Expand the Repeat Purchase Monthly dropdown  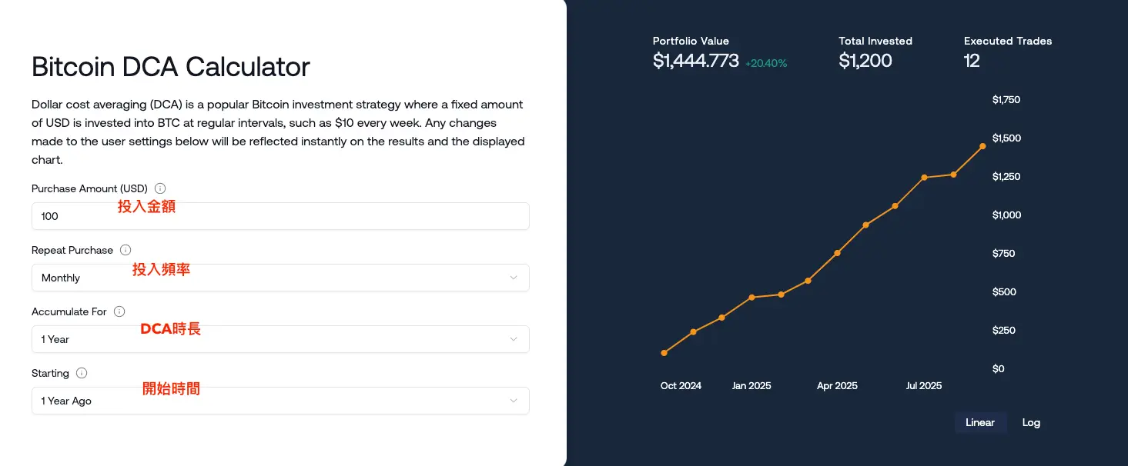pyautogui.click(x=280, y=278)
